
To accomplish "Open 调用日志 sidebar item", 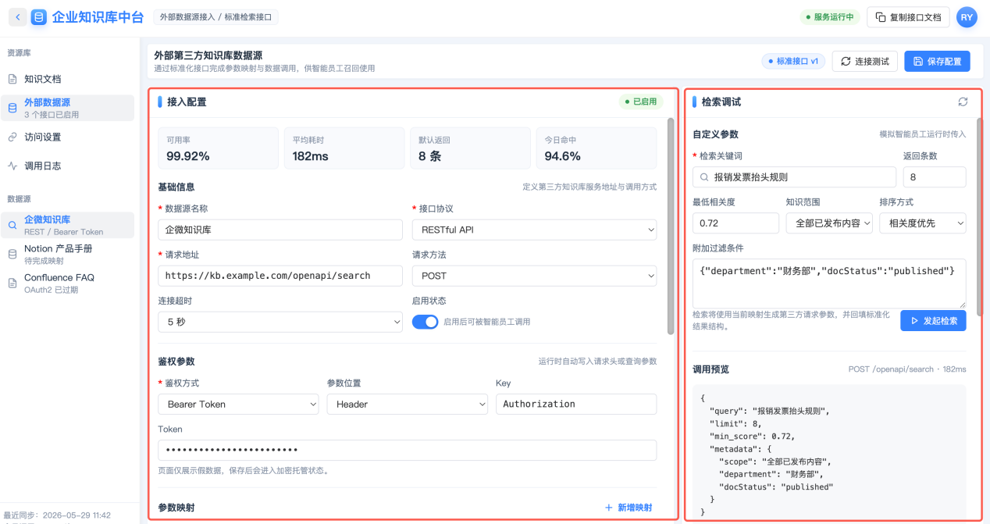I will (67, 166).
